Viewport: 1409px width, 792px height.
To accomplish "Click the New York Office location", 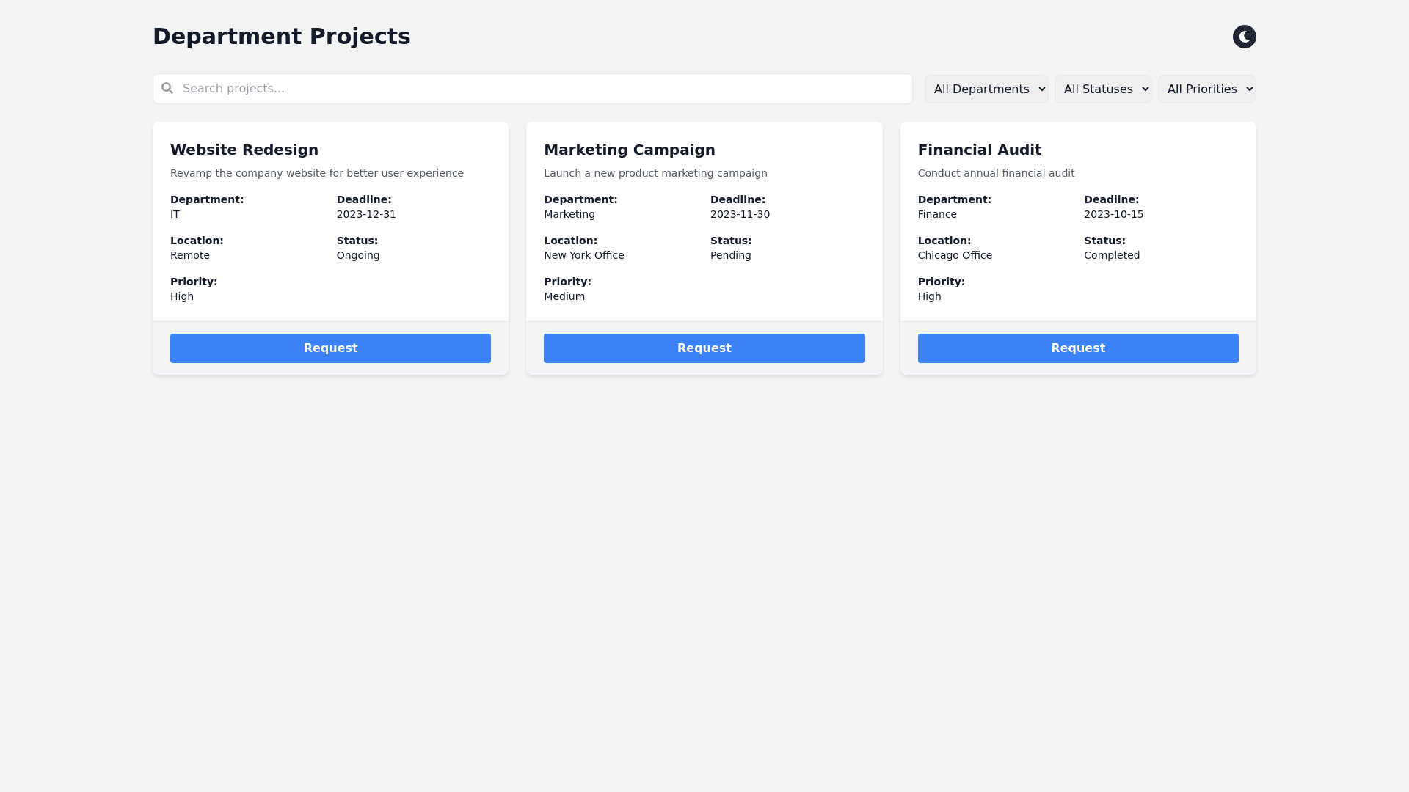I will (583, 255).
